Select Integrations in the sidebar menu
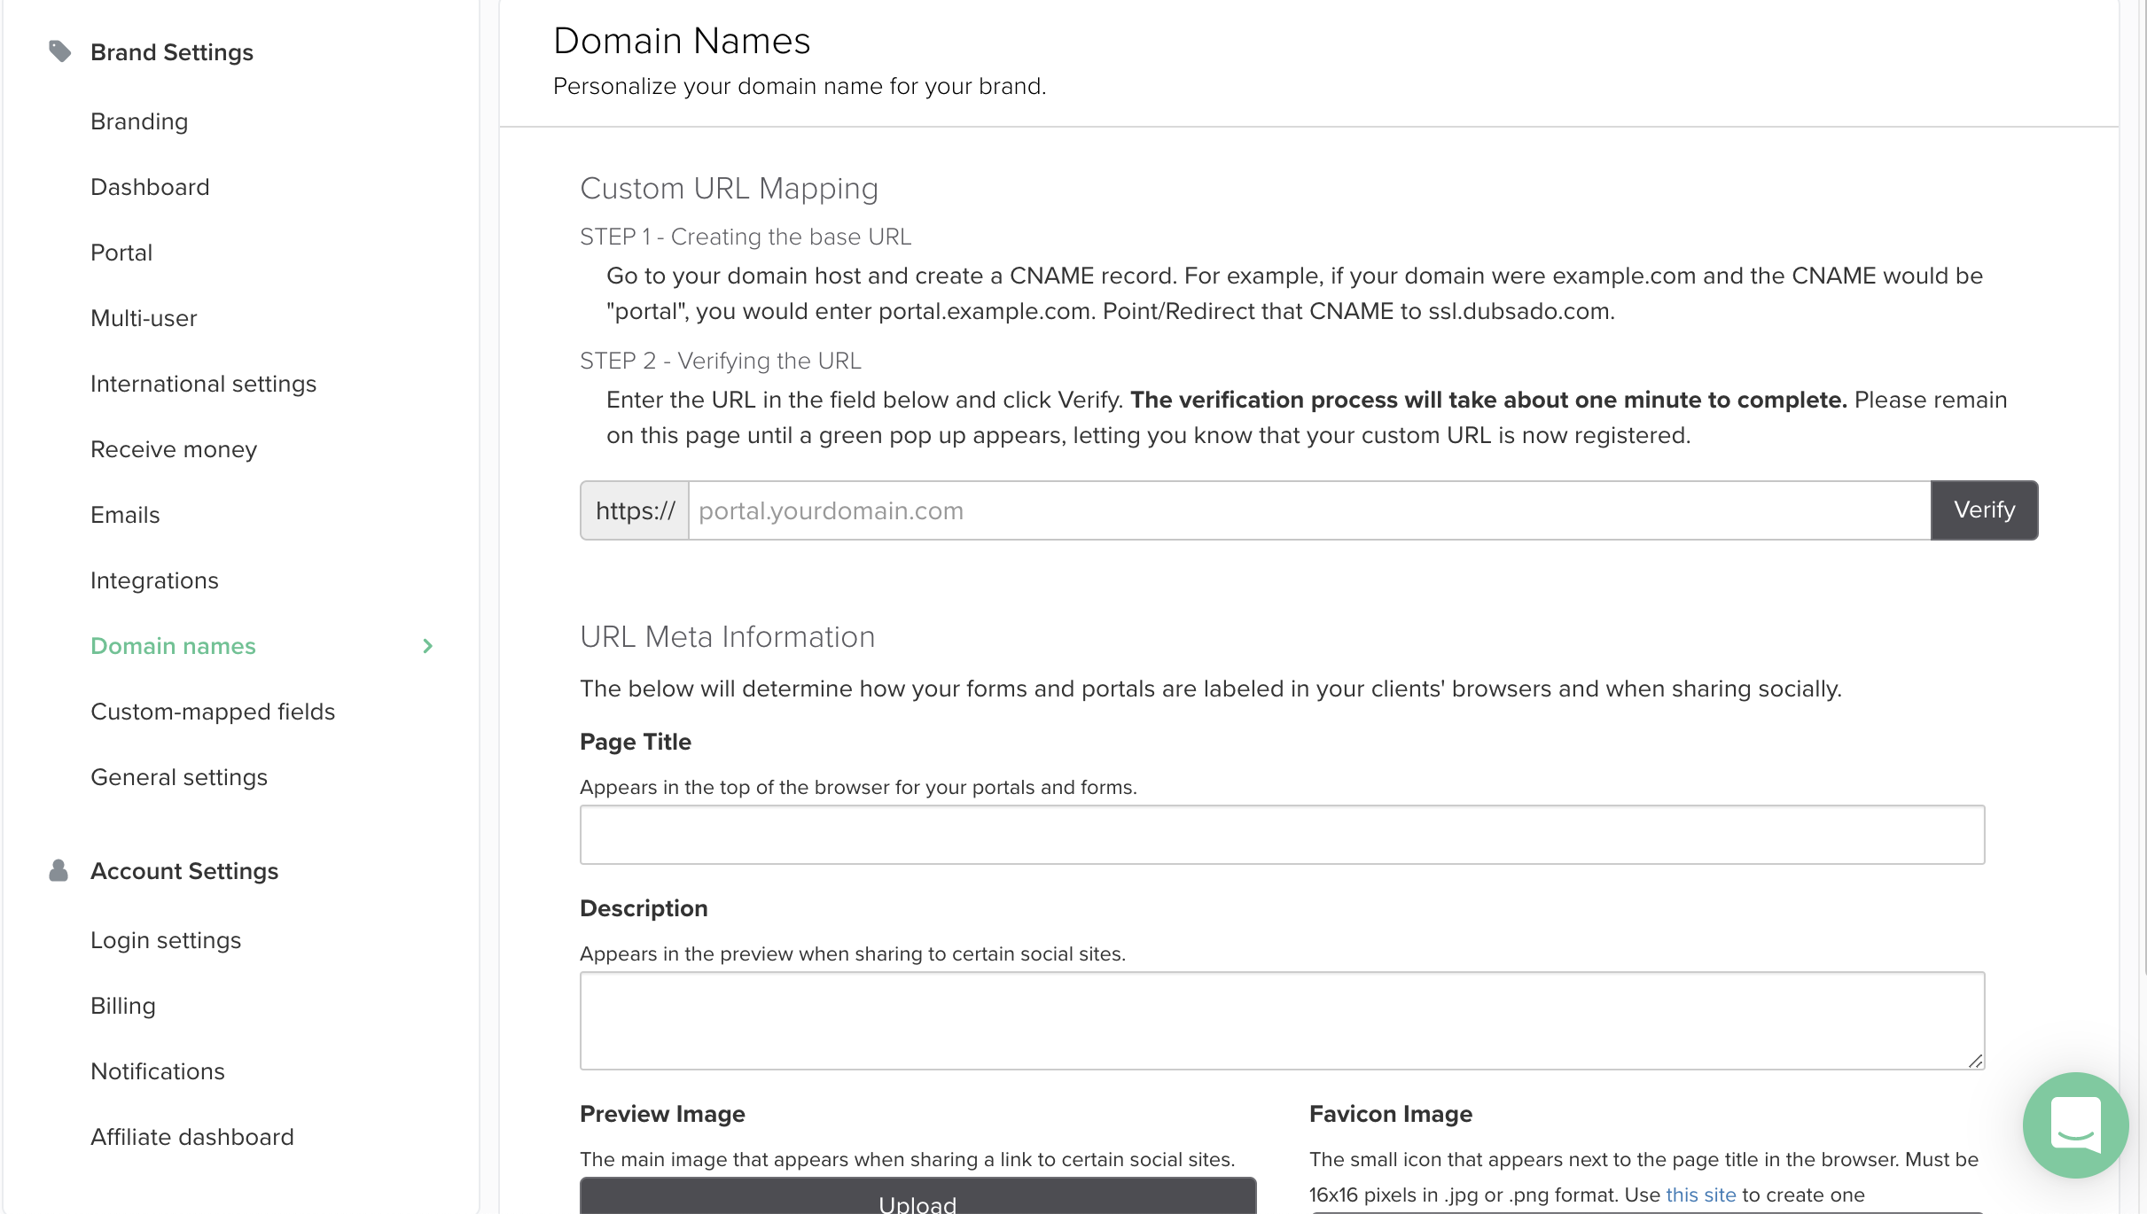Screen dimensions: 2147x1214 [x=153, y=580]
